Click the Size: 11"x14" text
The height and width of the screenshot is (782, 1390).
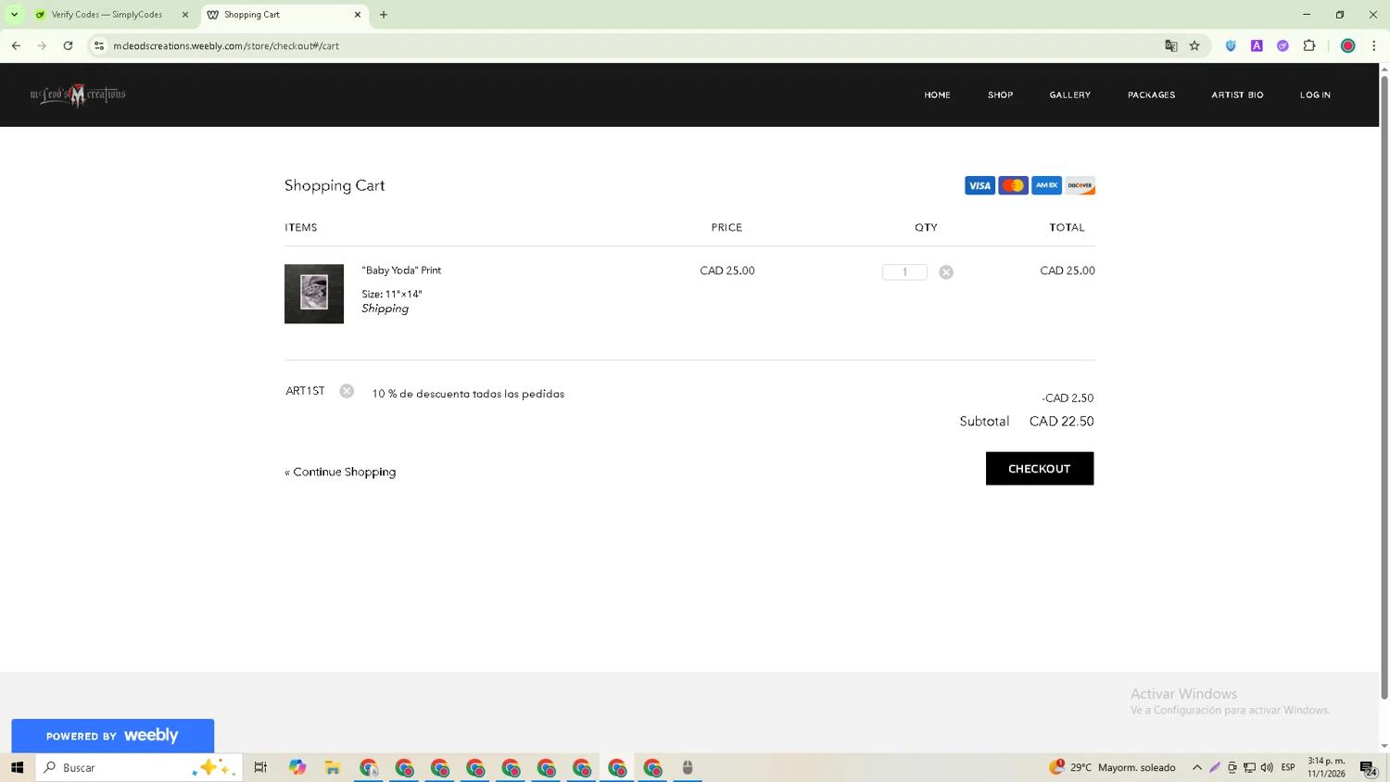(x=392, y=295)
